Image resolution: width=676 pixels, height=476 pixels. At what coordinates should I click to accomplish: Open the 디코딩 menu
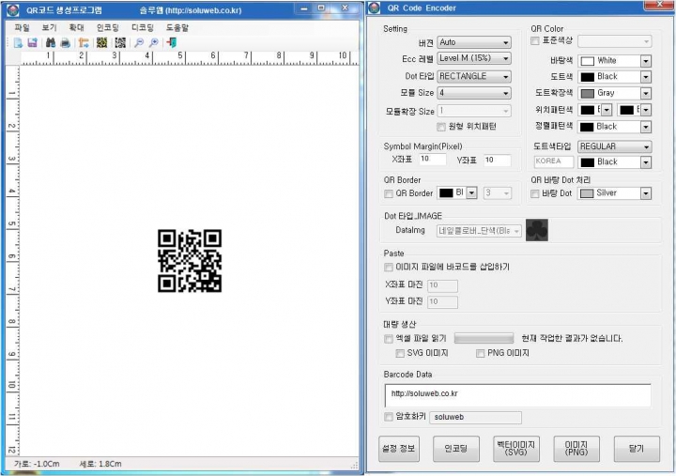point(143,27)
